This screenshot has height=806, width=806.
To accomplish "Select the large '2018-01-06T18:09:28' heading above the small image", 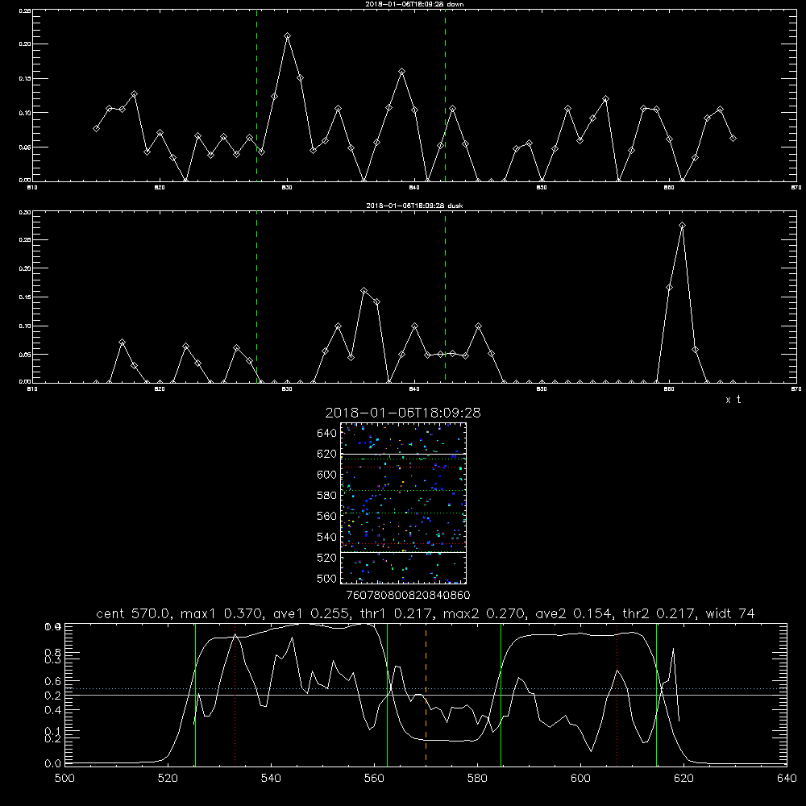I will tap(403, 413).
